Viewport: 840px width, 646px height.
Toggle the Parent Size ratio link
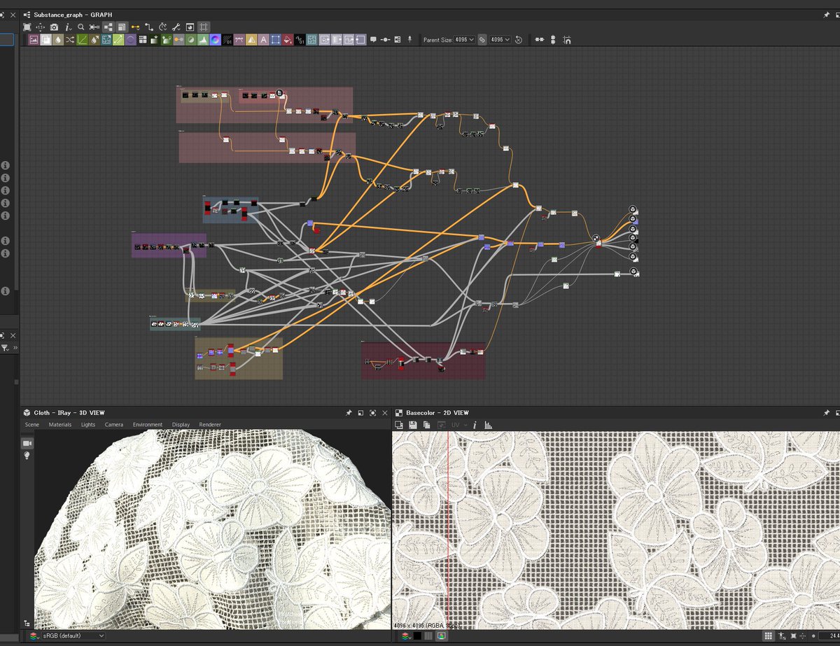[482, 40]
